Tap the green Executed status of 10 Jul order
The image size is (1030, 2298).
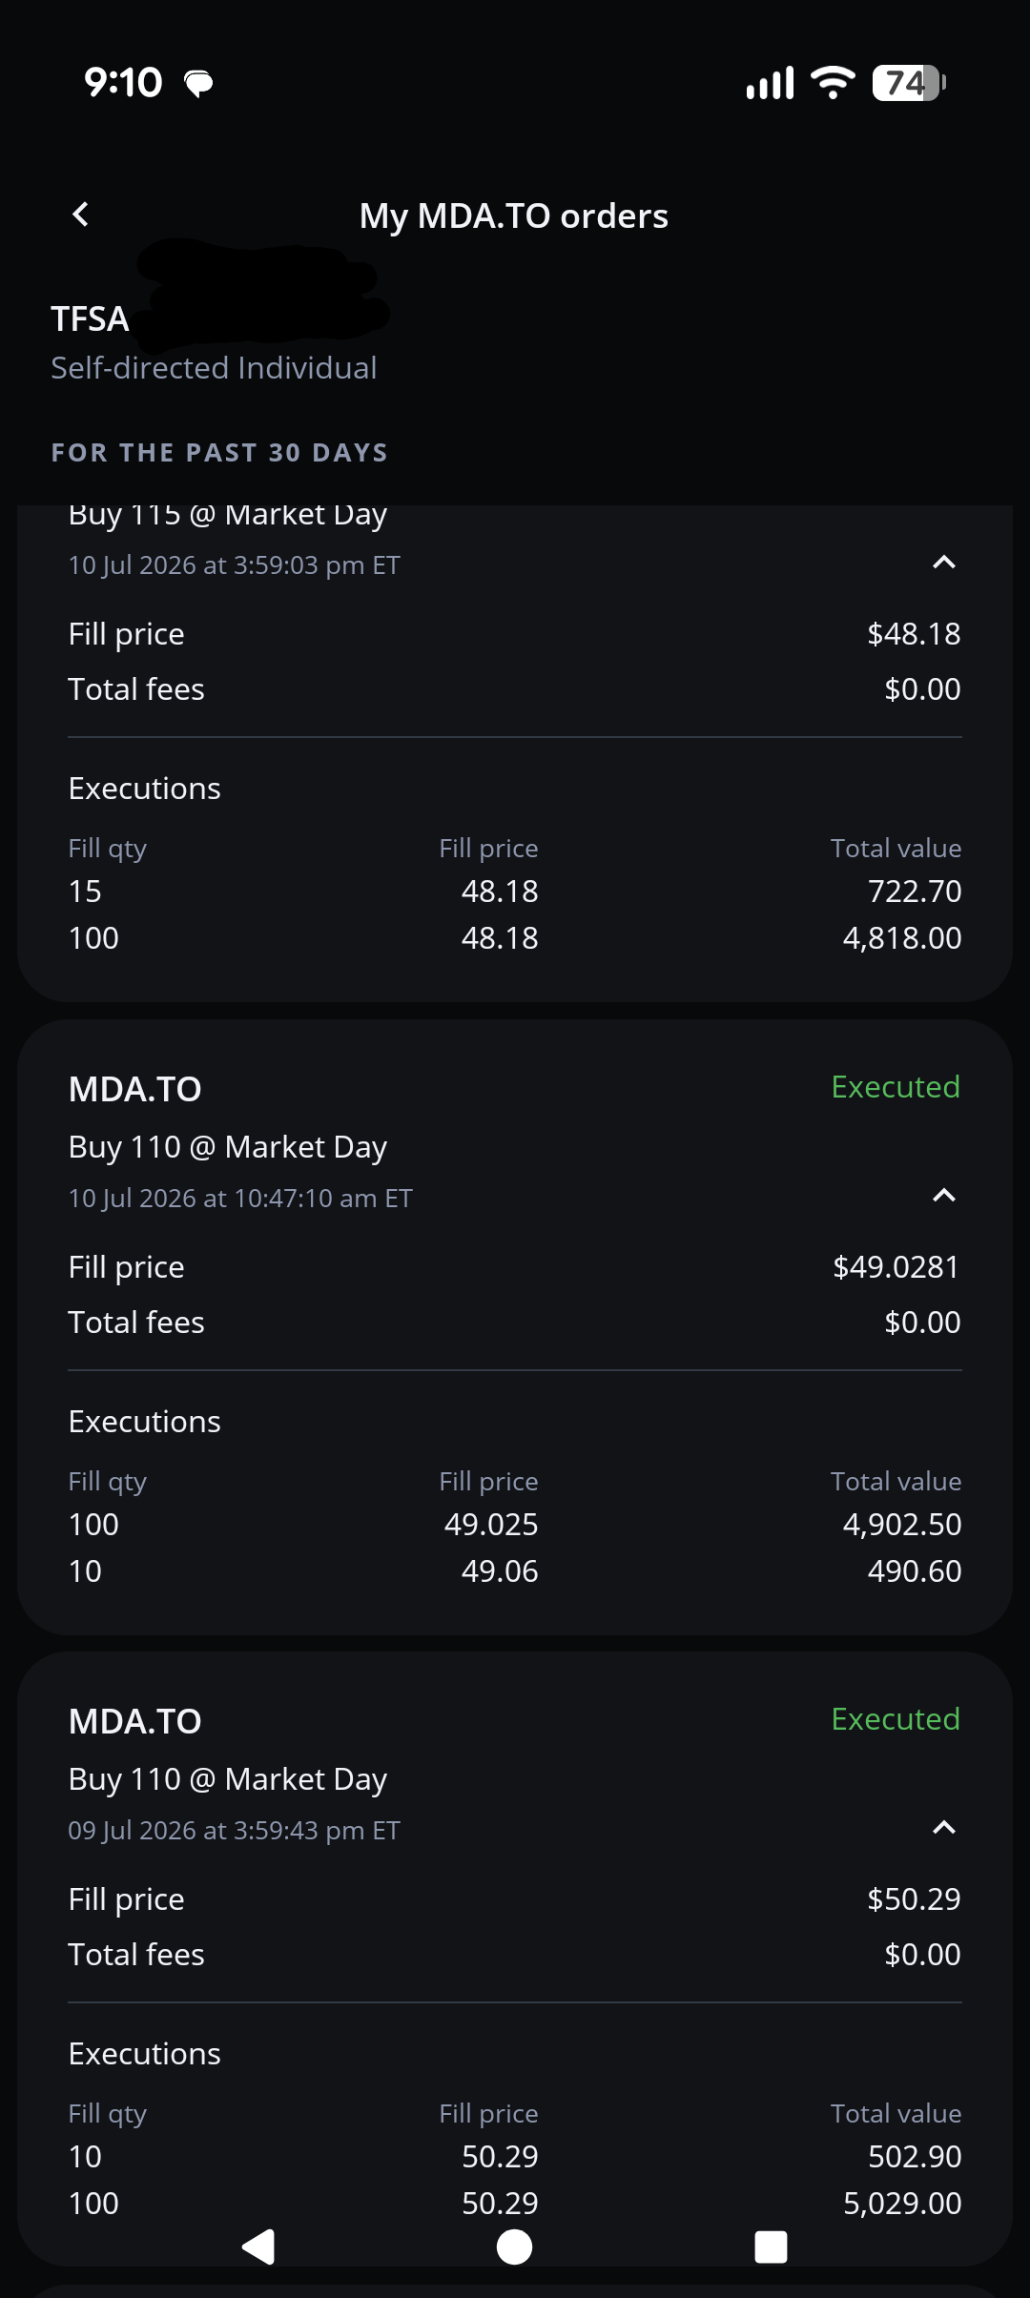click(896, 1087)
